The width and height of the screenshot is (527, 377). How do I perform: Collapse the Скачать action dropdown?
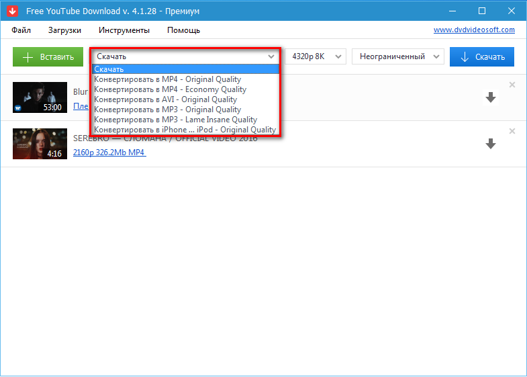click(271, 56)
